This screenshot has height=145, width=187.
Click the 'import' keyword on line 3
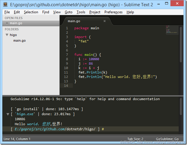click(80, 37)
